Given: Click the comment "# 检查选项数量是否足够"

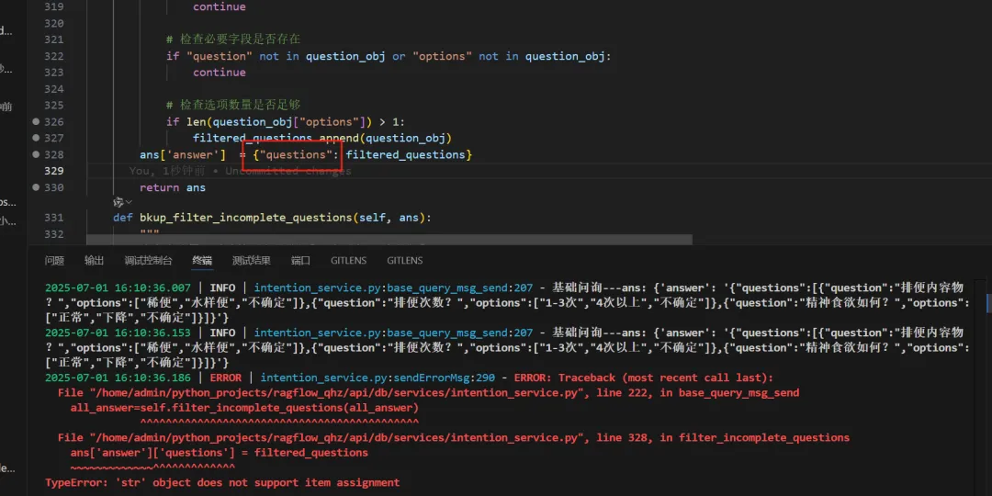Looking at the screenshot, I should pos(232,105).
